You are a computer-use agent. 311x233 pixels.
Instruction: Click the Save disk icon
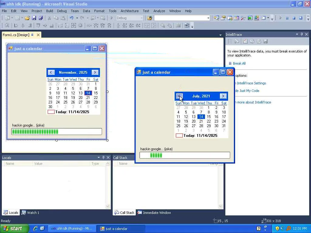34,18
